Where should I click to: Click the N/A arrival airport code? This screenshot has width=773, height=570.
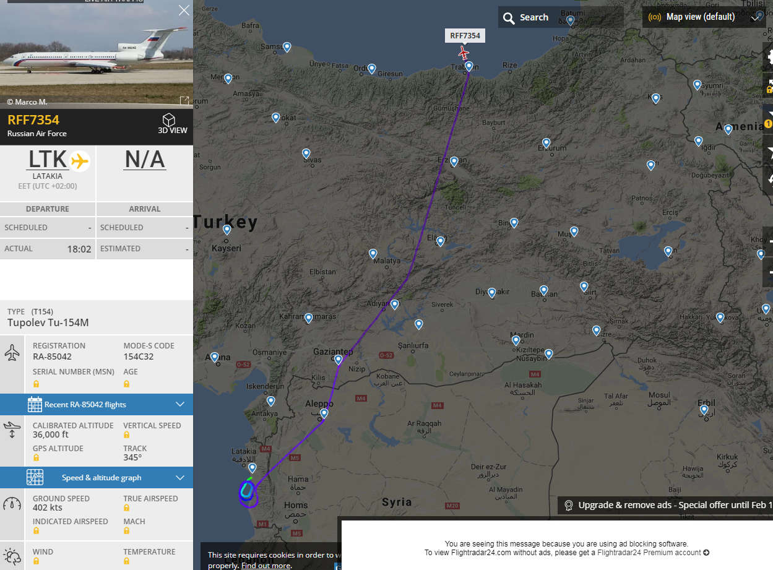click(x=145, y=160)
